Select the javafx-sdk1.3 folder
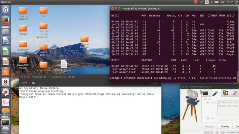Image resolution: width=239 pixels, height=134 pixels. [43, 50]
